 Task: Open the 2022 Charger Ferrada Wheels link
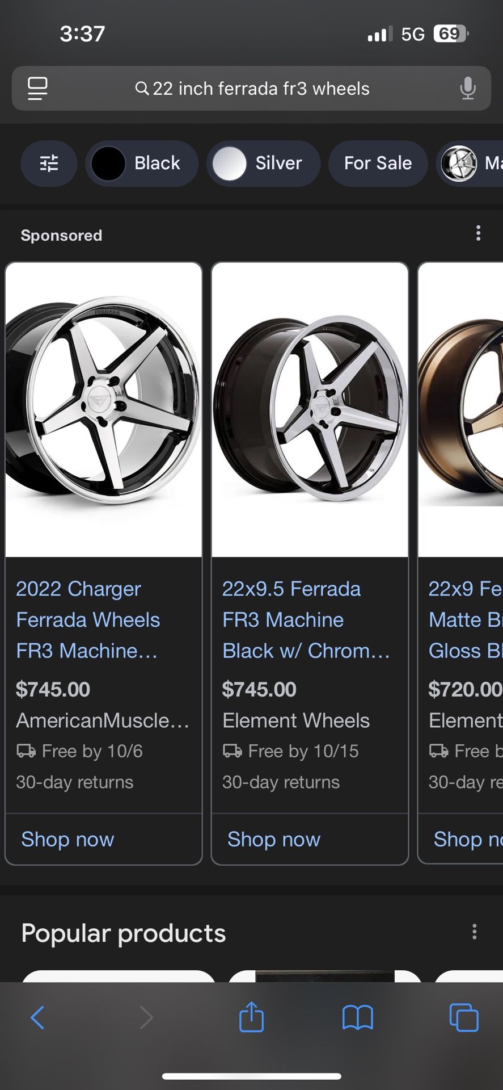pyautogui.click(x=88, y=619)
